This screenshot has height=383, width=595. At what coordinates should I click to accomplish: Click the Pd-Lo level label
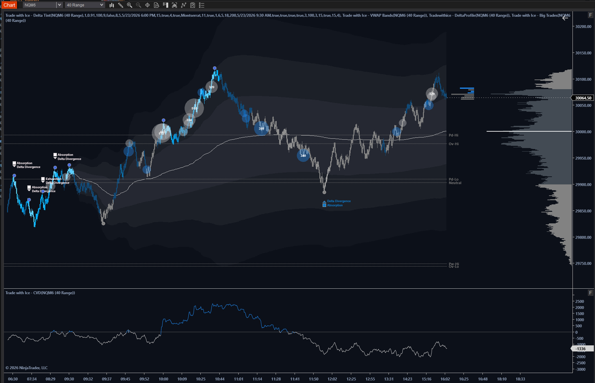pos(453,179)
